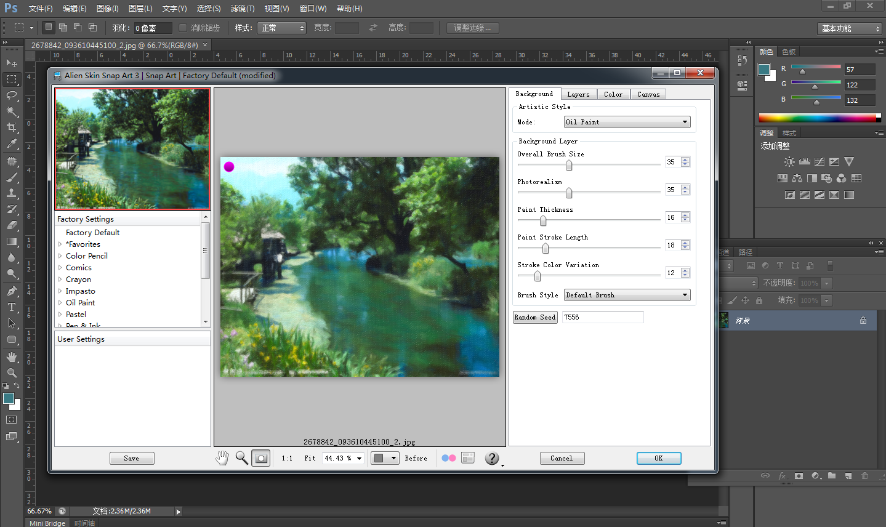
Task: Click the Snap Art preview camera icon
Action: pyautogui.click(x=261, y=458)
